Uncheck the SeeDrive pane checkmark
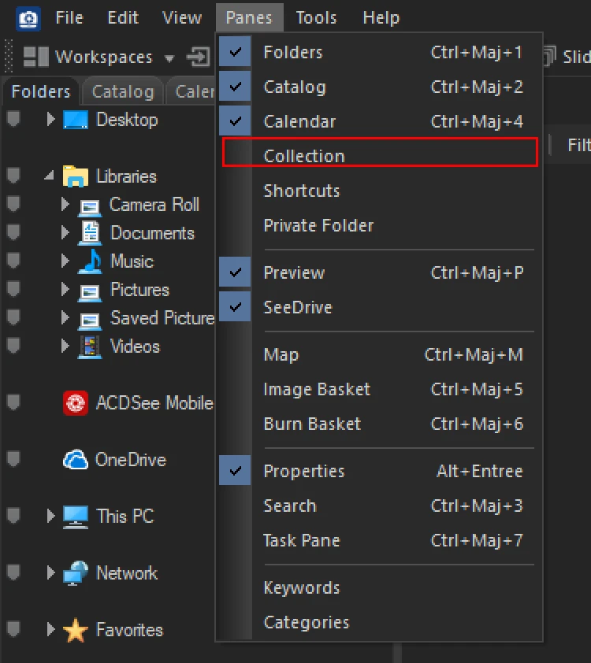The height and width of the screenshot is (663, 591). coord(235,307)
